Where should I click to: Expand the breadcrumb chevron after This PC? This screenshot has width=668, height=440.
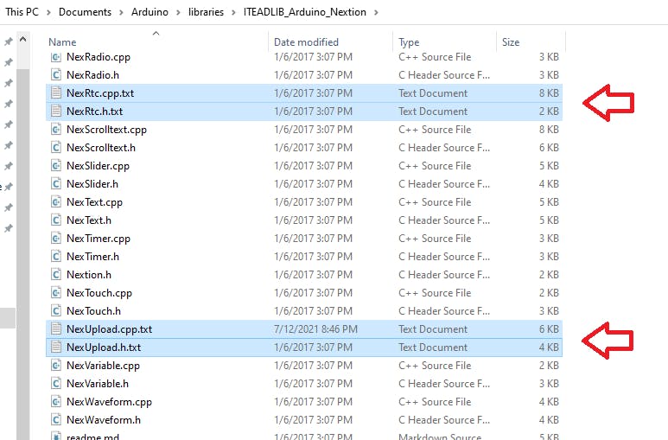[48, 12]
